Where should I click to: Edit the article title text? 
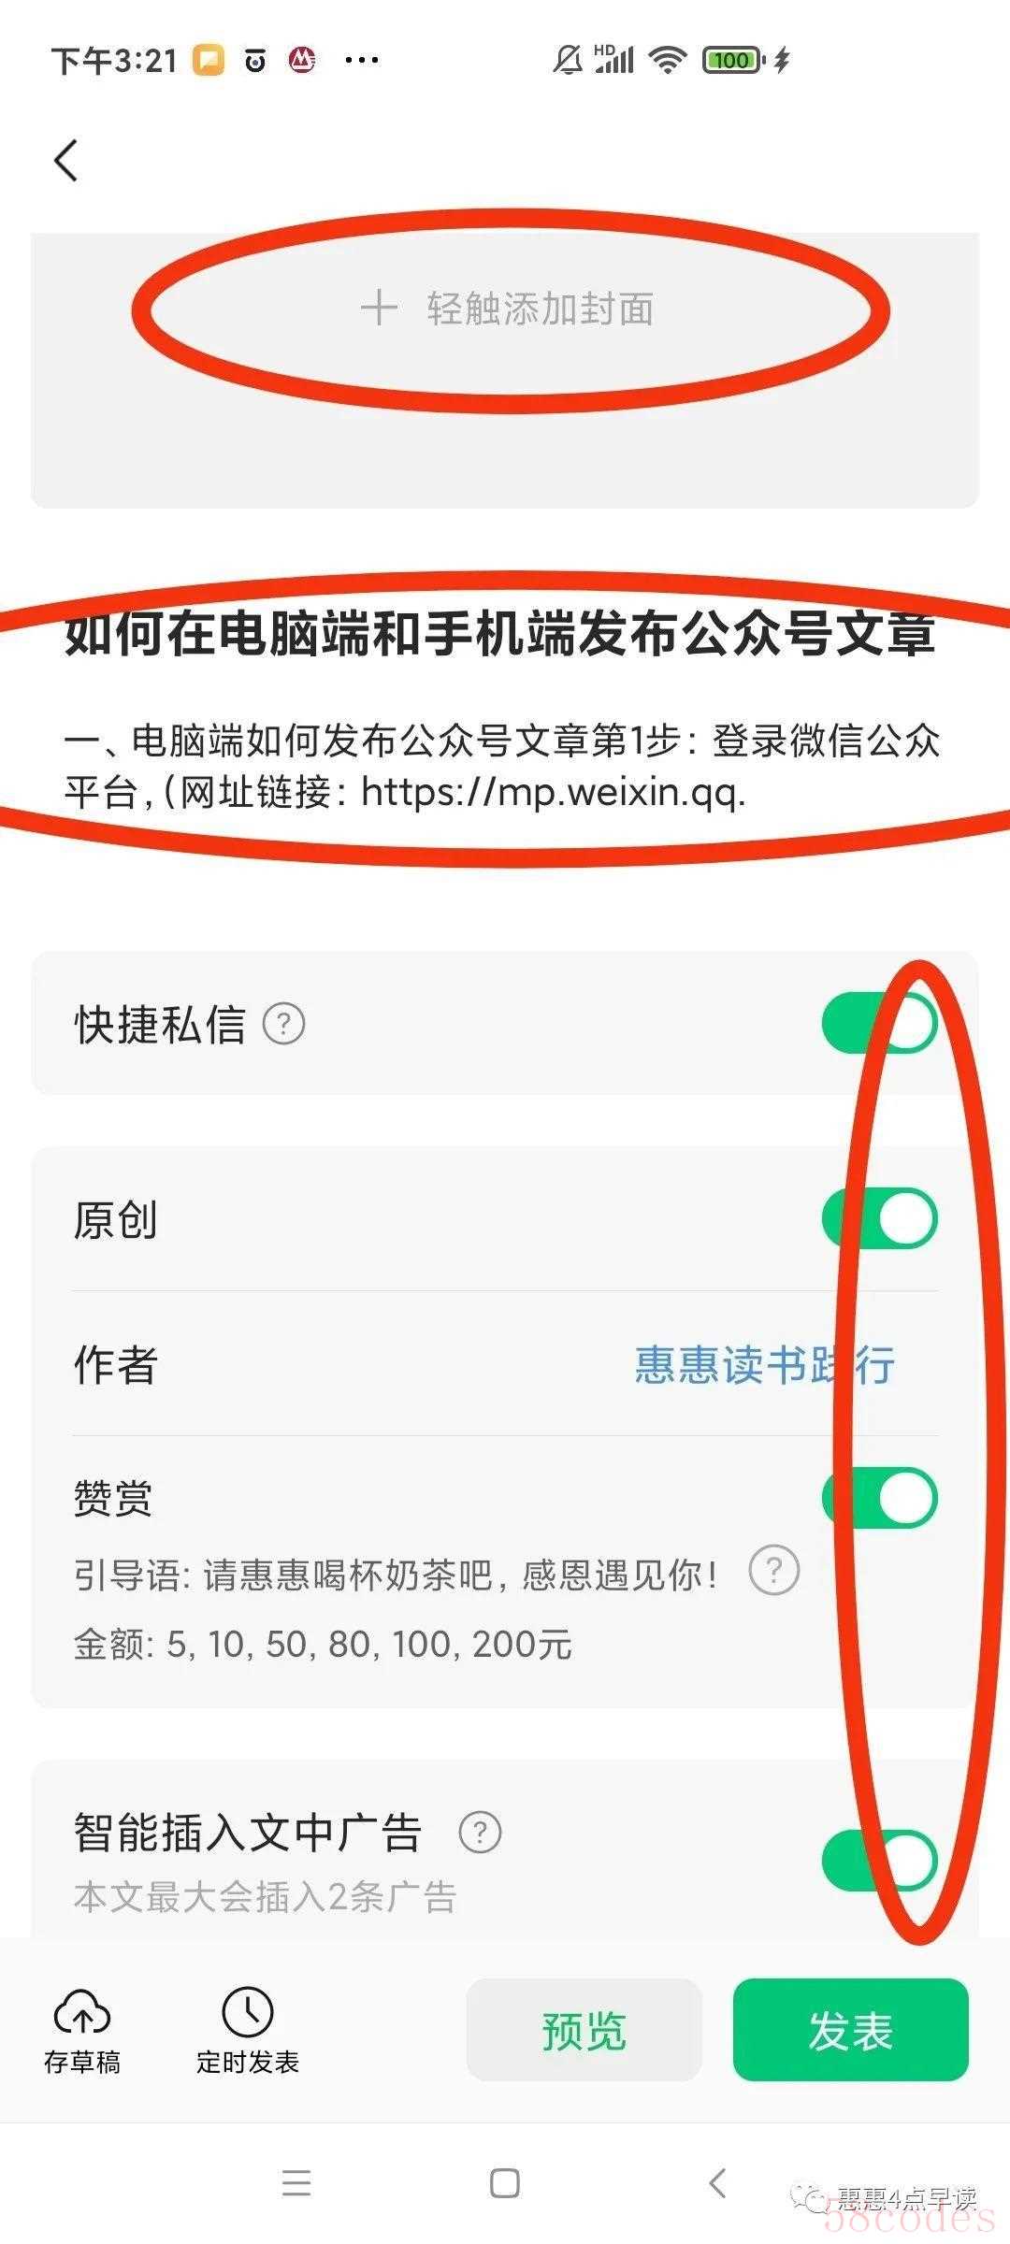pos(500,634)
